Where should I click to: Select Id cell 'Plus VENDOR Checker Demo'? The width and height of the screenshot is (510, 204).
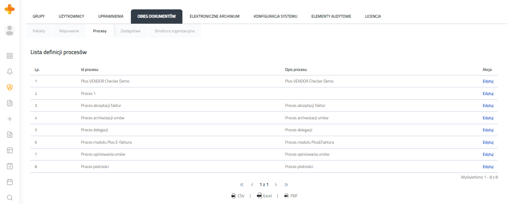pos(105,81)
